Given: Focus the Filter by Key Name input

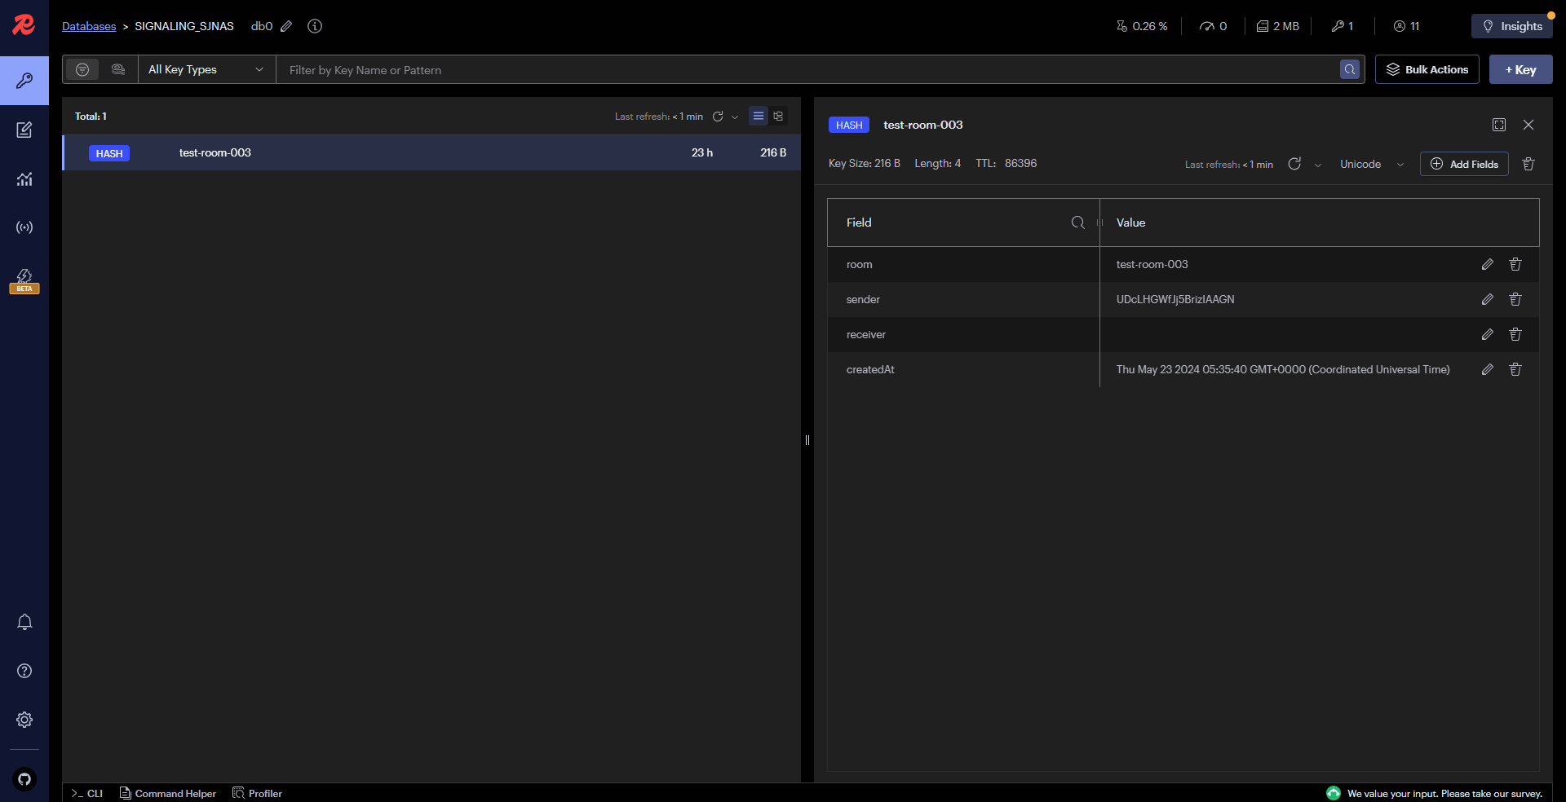Looking at the screenshot, I should (807, 70).
